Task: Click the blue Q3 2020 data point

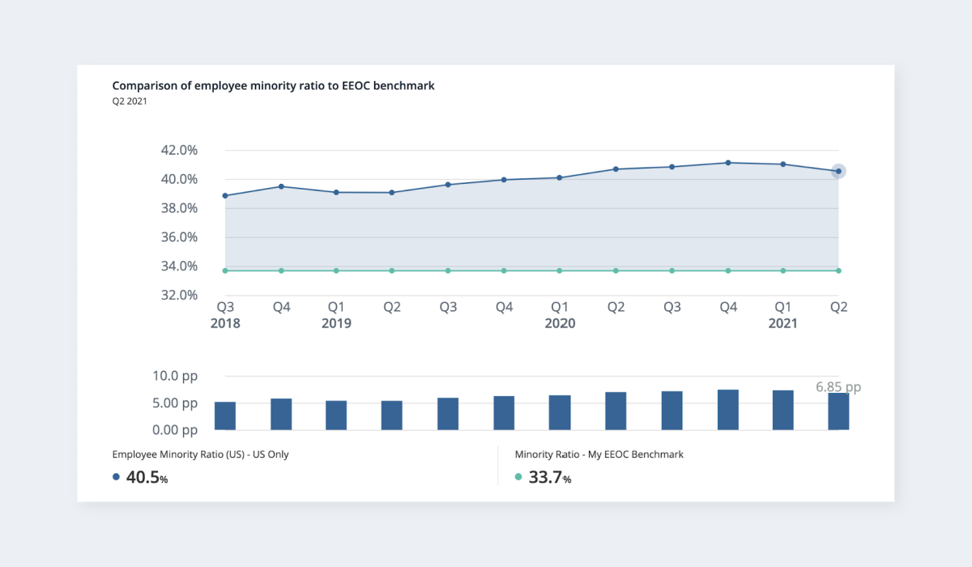Action: click(671, 167)
